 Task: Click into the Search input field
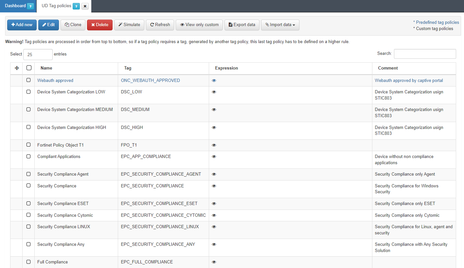coord(425,54)
